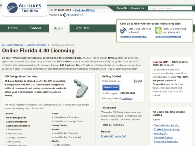Screen dimensions: 195x146
Task: Click the Crime Plans Coverage Forms item
Action: click(x=68, y=121)
